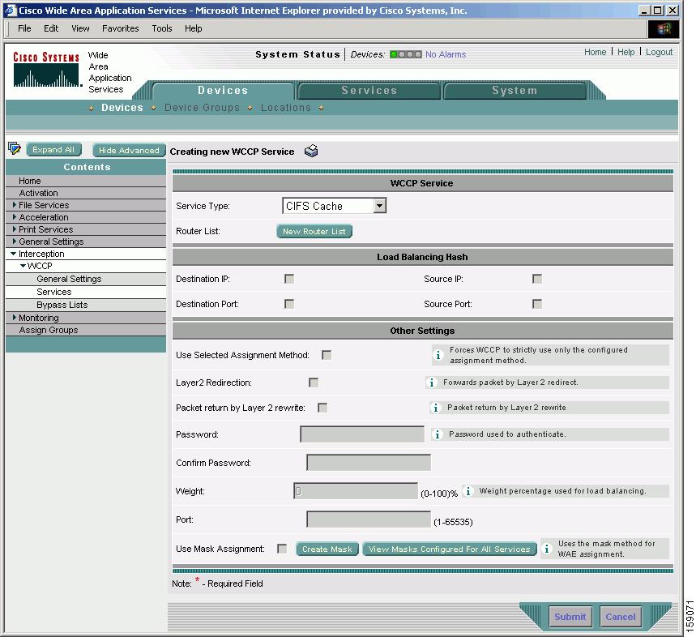Click New Router List button
The width and height of the screenshot is (696, 637).
coord(314,231)
